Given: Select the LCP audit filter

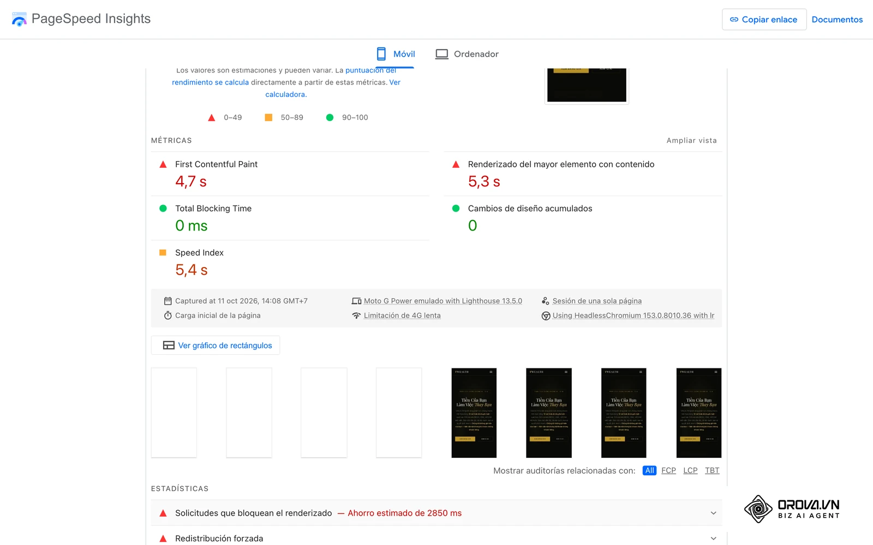Looking at the screenshot, I should click(x=690, y=470).
